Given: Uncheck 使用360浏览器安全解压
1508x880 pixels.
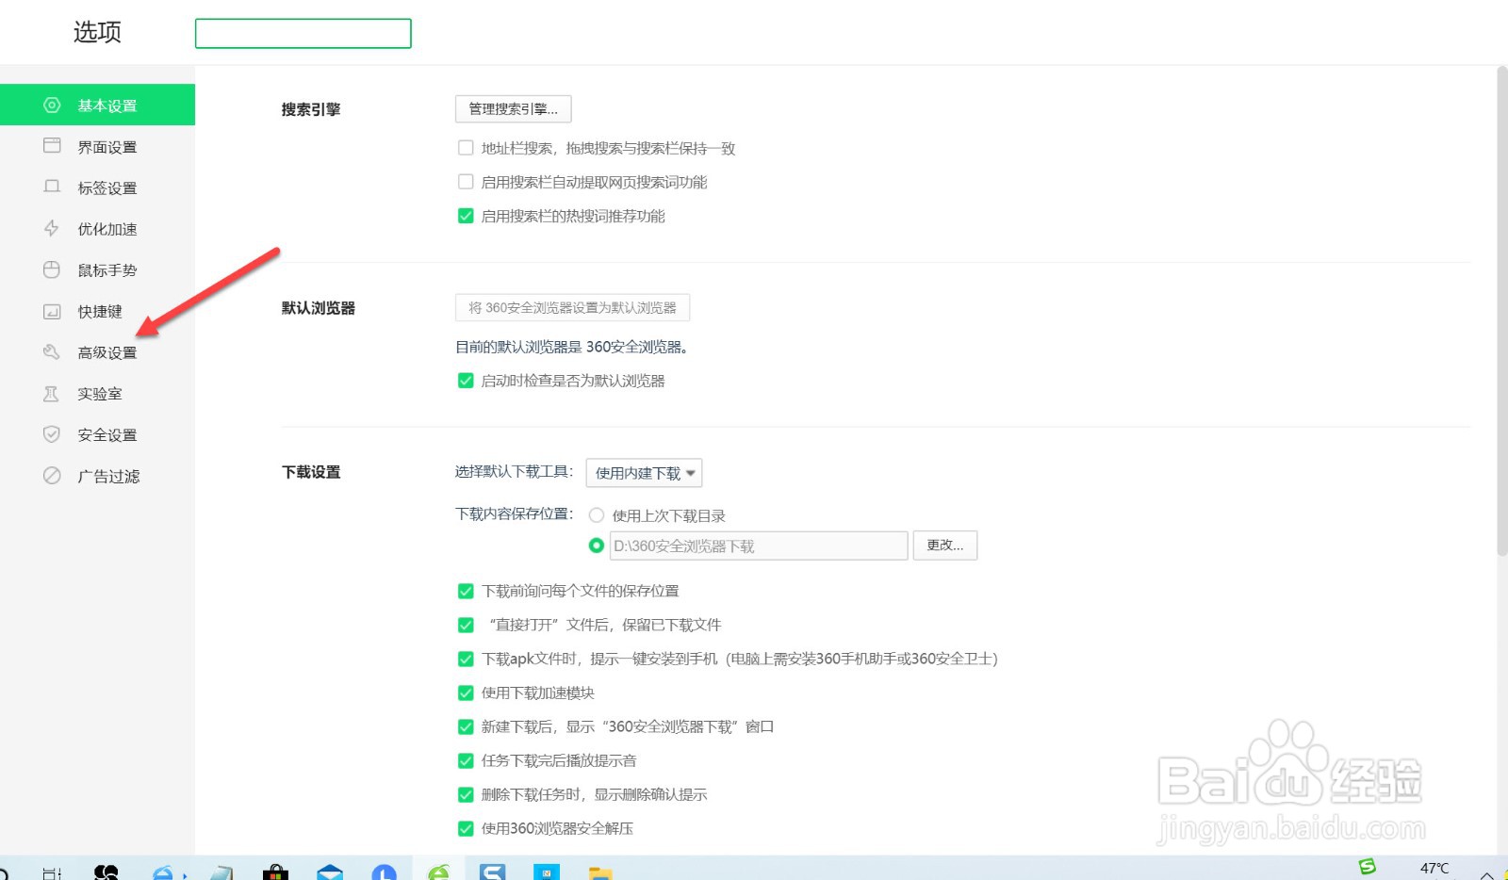Looking at the screenshot, I should (x=466, y=828).
